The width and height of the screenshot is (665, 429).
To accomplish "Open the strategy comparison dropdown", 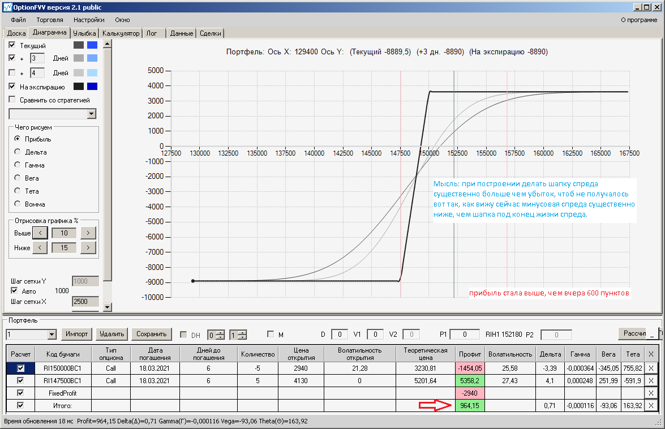I will [x=92, y=114].
